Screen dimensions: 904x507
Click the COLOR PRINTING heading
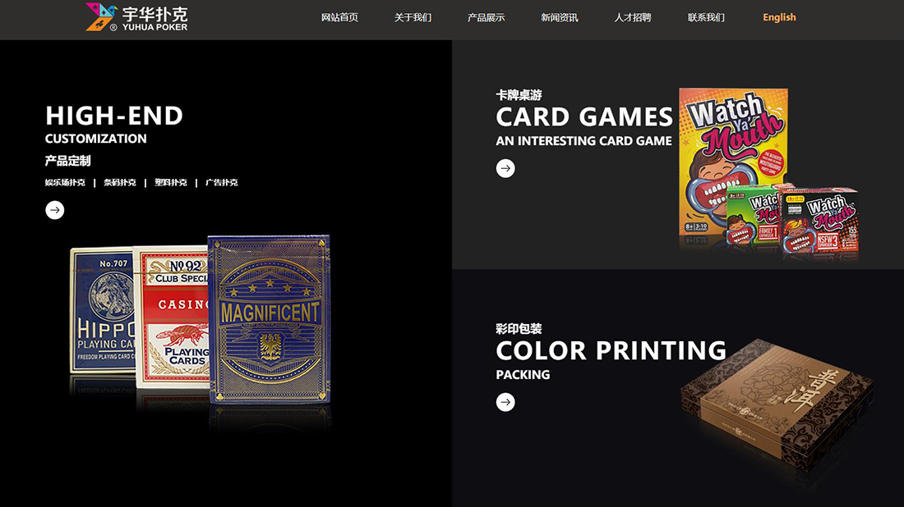(611, 350)
